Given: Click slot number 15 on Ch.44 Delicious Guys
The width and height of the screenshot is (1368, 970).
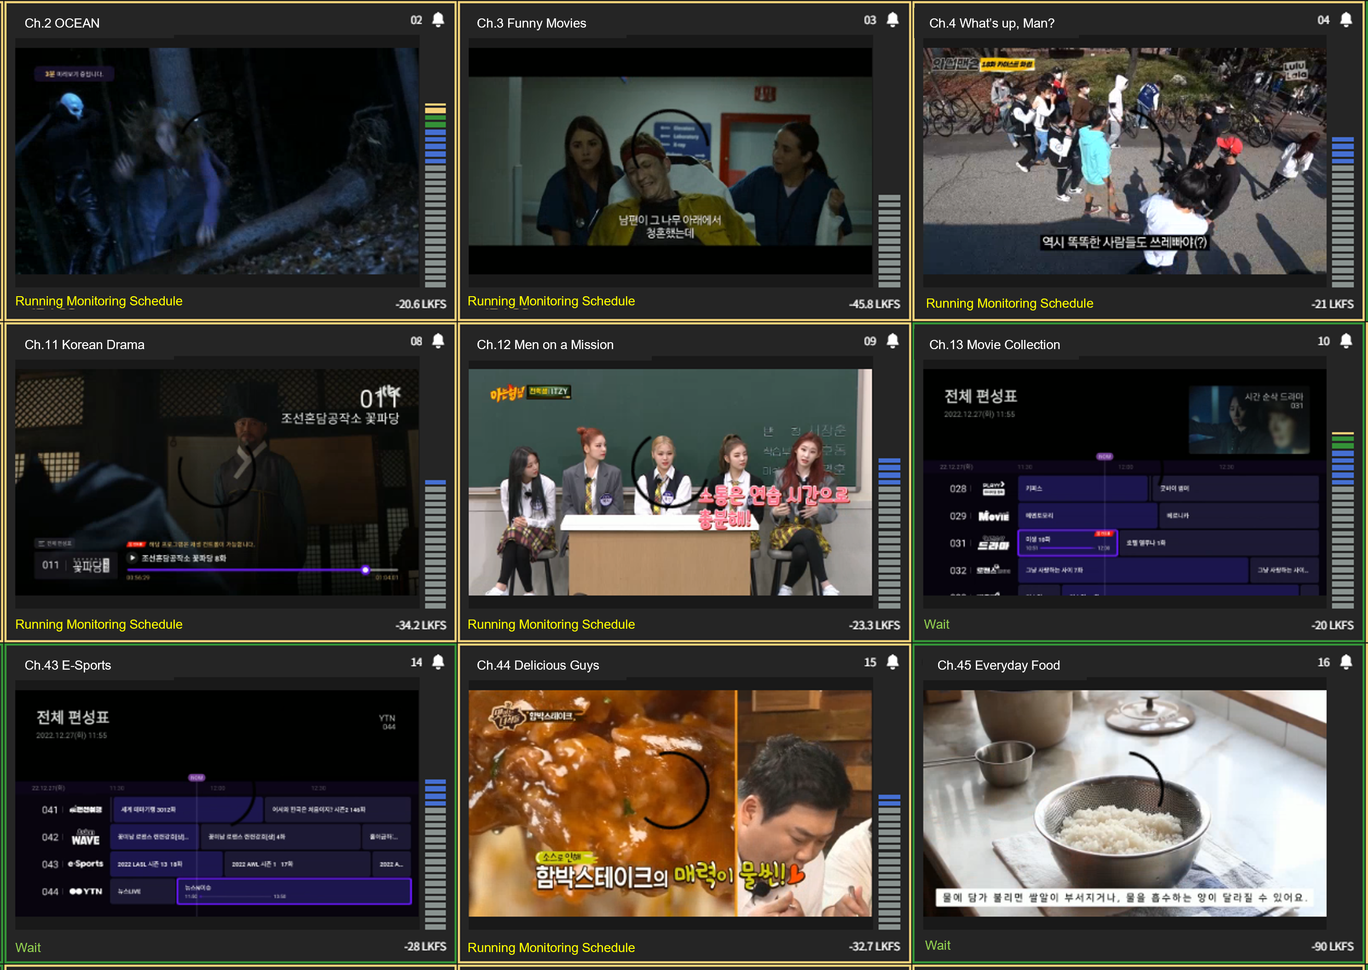Looking at the screenshot, I should click(x=870, y=662).
